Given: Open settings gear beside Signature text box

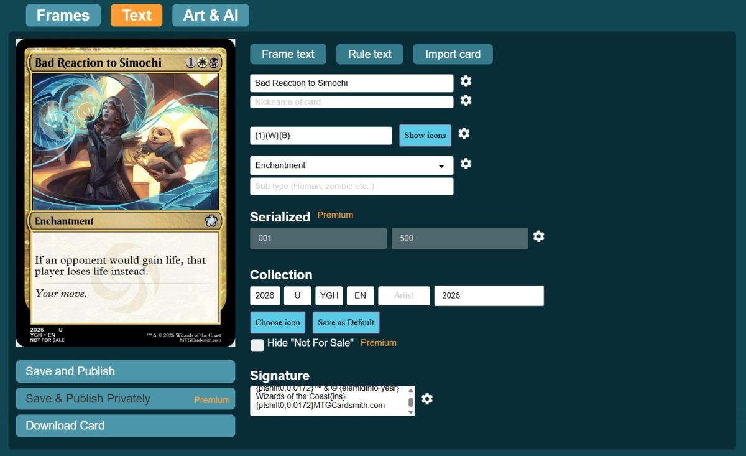Looking at the screenshot, I should pos(427,399).
